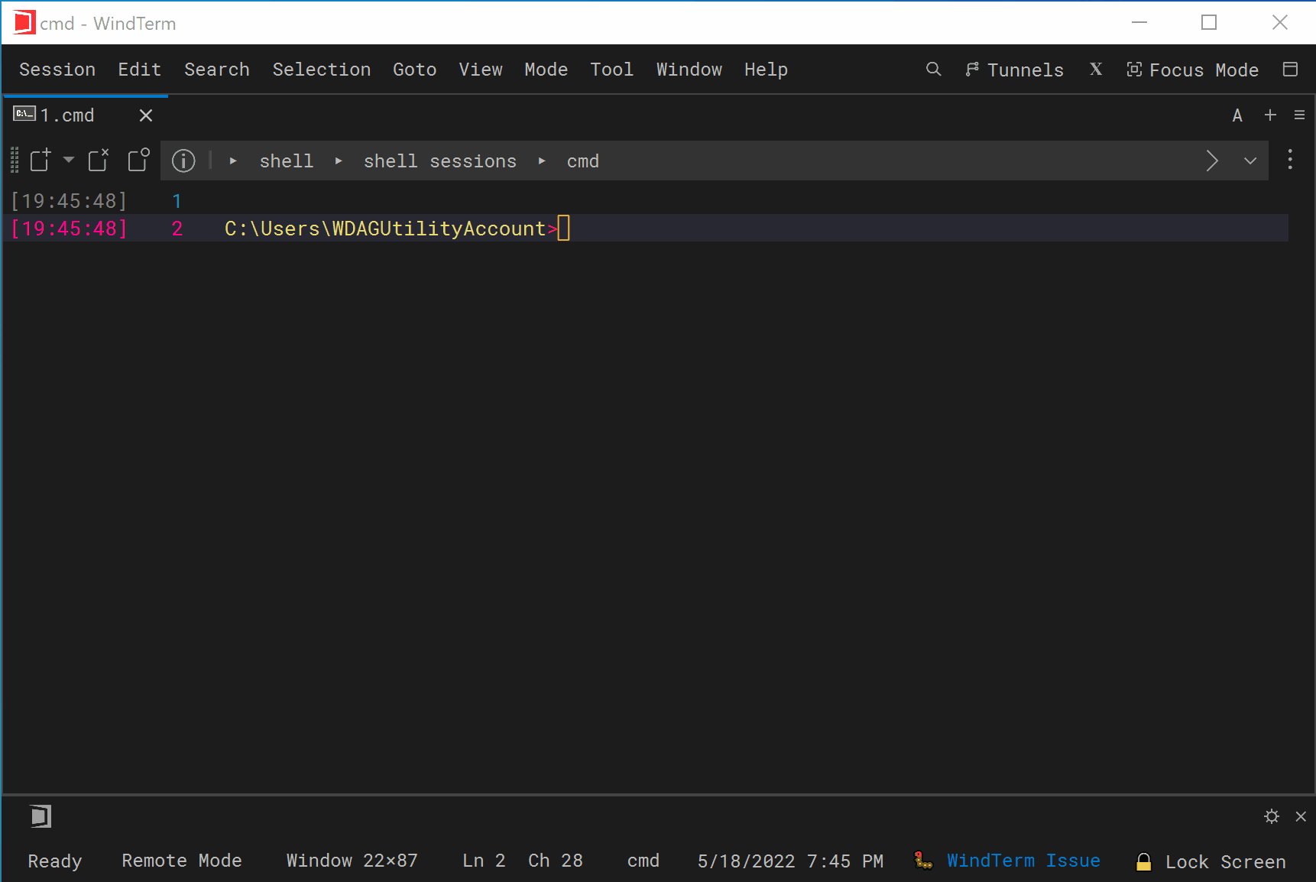Click the bug icon in status bar
Viewport: 1316px width, 882px height.
point(923,861)
